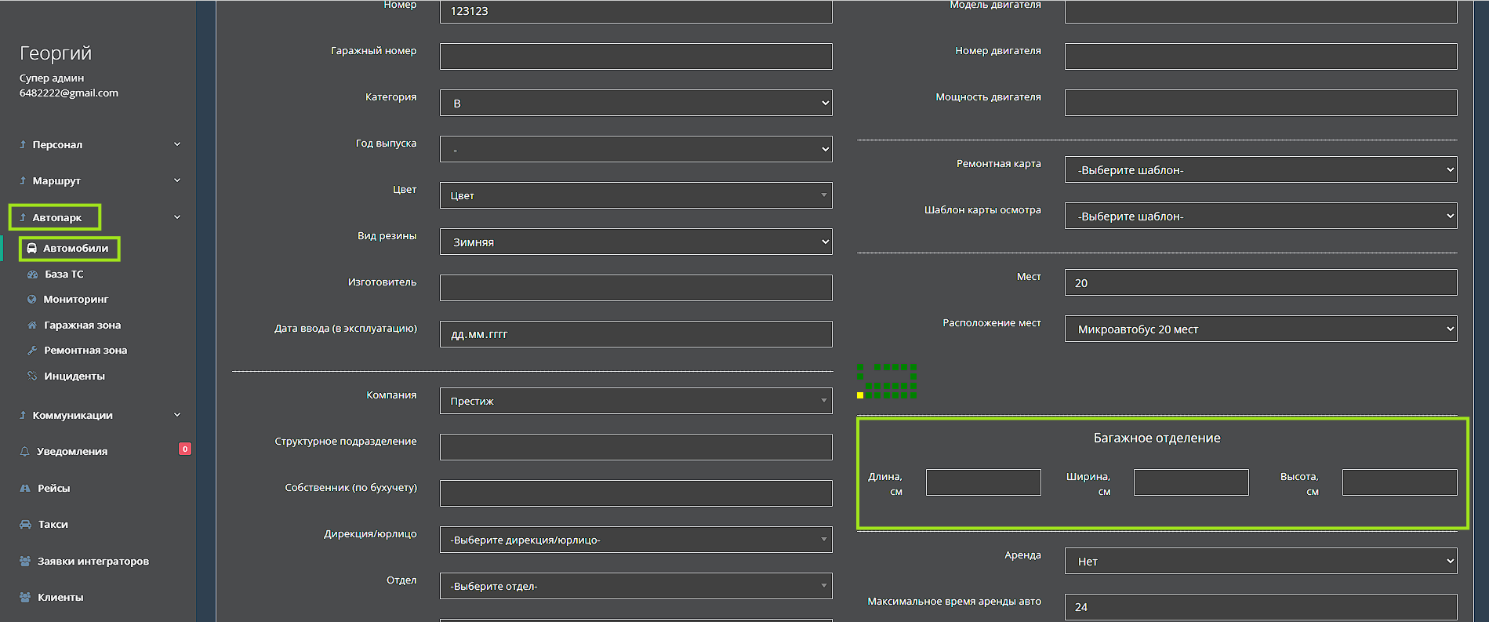Viewport: 1489px width, 622px height.
Task: Click the wrench icon for Ремонтная зона
Action: [x=32, y=351]
